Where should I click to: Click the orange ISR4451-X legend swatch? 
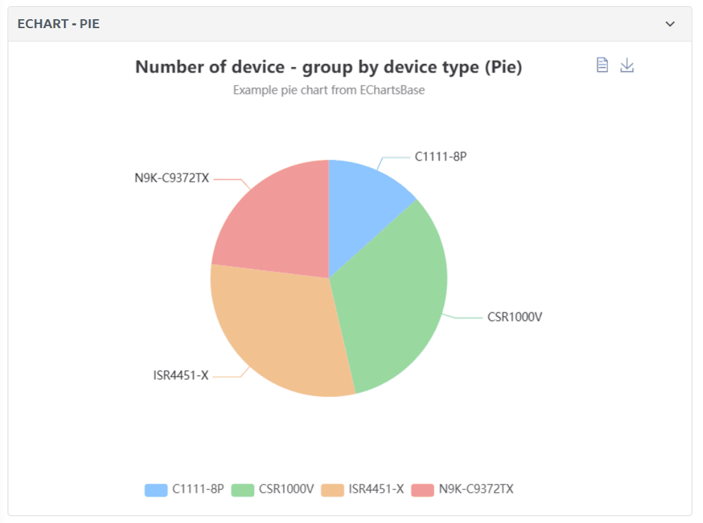[332, 489]
